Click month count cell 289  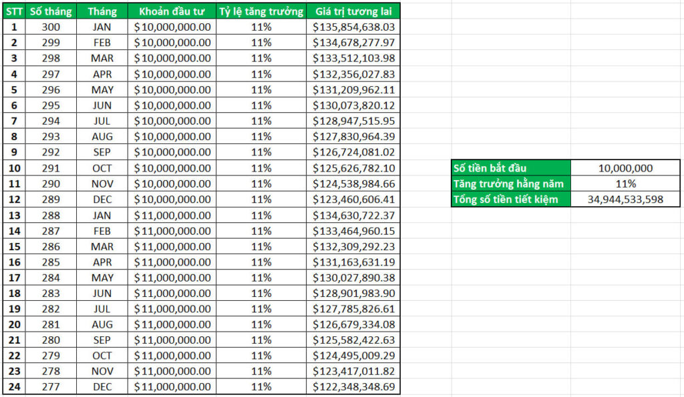tap(51, 200)
